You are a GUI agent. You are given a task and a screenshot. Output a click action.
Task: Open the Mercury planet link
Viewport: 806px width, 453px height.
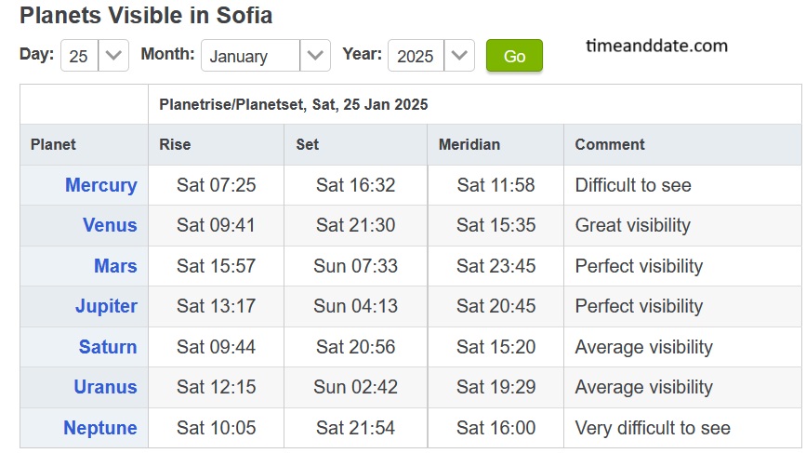pos(100,185)
